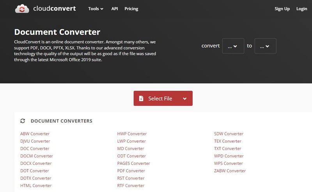Open the PDF Converter link
The height and width of the screenshot is (192, 312).
tap(131, 171)
